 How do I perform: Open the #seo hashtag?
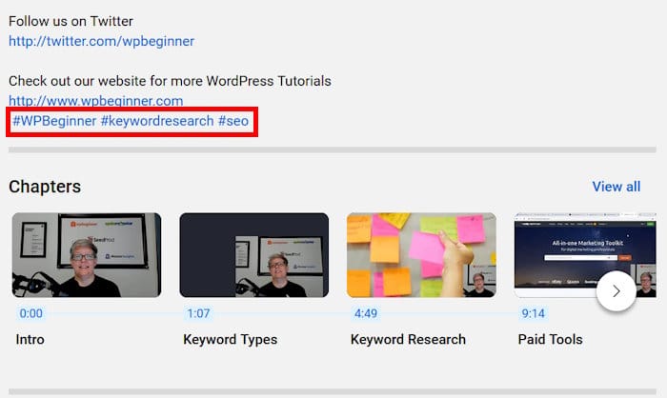[233, 121]
